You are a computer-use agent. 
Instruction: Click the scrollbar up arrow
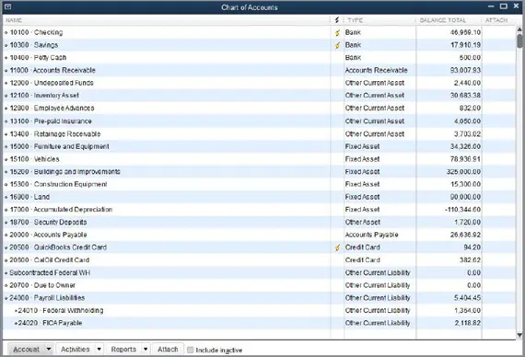pyautogui.click(x=519, y=29)
